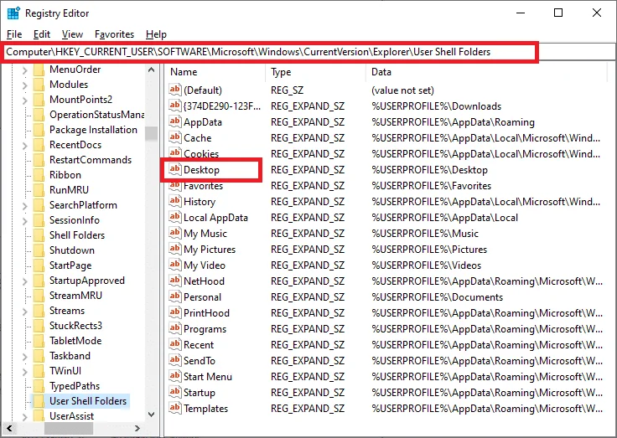Image resolution: width=617 pixels, height=438 pixels.
Task: Select the Shutdown key in tree
Action: (x=72, y=250)
